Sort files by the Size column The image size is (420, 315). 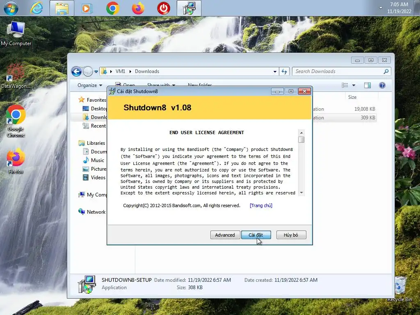pyautogui.click(x=352, y=97)
